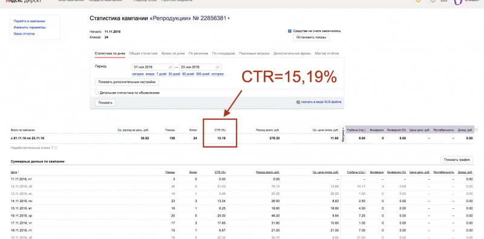This screenshot has height=239, width=484.
Task: Click the 'Показать' button under the period form
Action: pos(105,103)
